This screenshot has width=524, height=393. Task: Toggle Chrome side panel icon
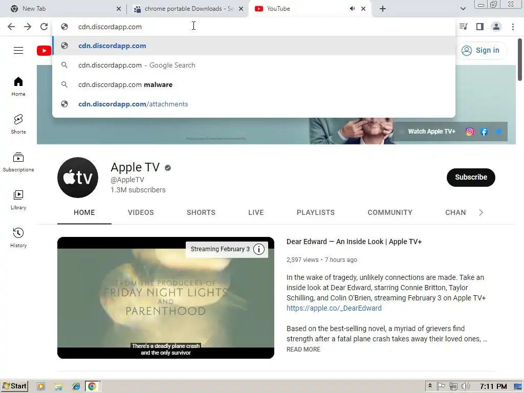tap(480, 27)
